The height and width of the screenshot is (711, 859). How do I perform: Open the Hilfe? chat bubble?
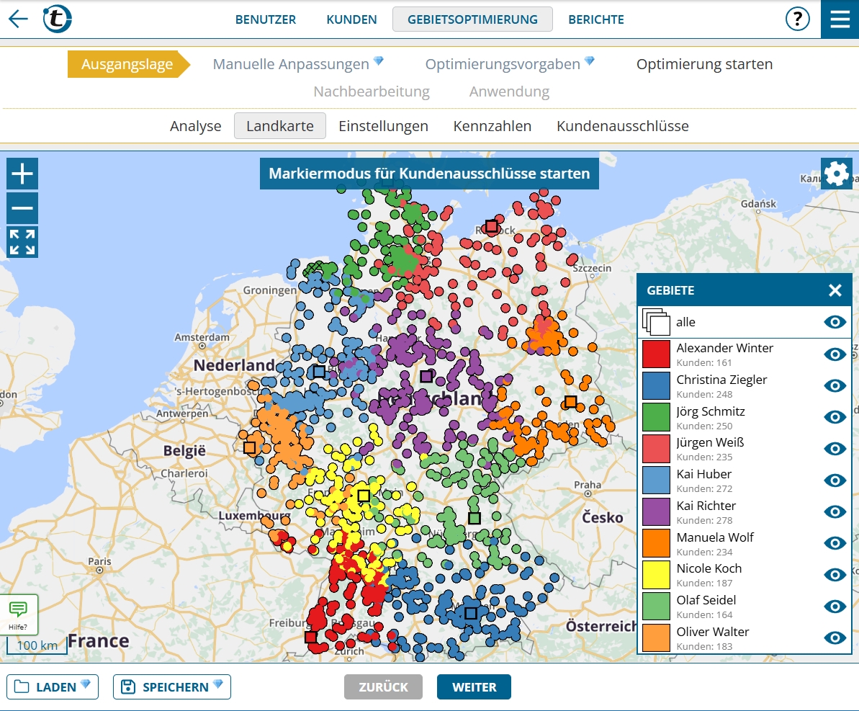(x=19, y=614)
